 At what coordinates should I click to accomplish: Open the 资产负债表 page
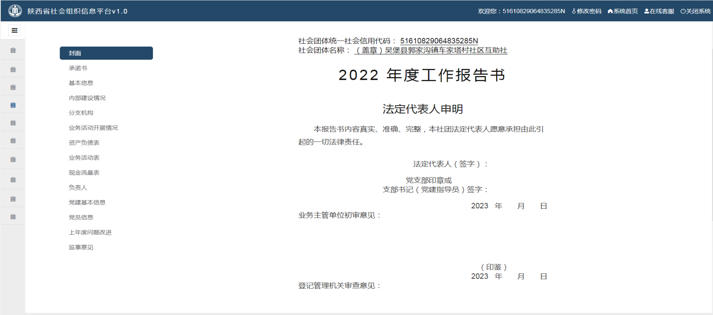84,143
